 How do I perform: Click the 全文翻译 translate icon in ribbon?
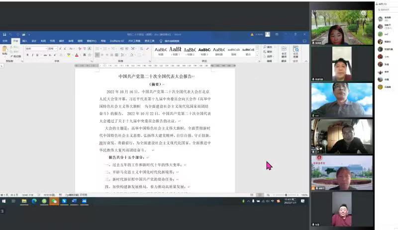[x=284, y=51]
